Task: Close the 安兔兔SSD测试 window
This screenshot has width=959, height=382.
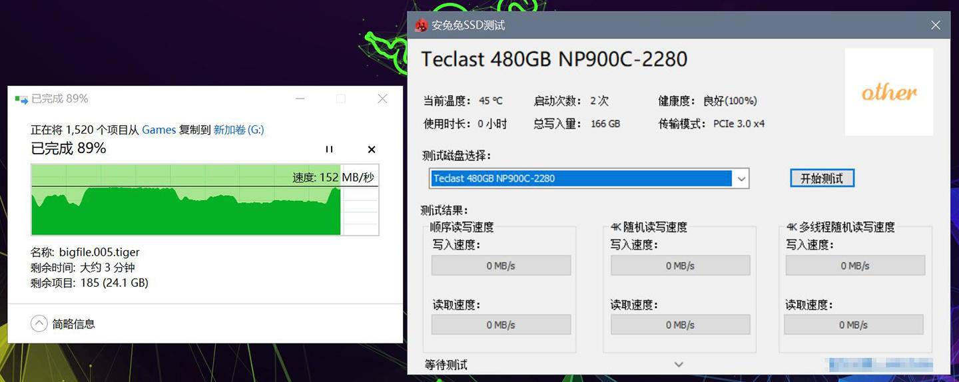Action: pos(936,25)
